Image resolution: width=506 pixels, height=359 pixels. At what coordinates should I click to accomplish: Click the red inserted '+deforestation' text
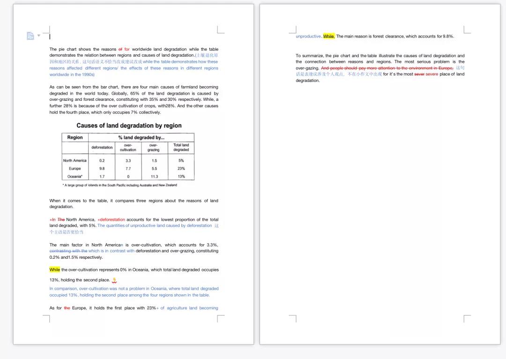[x=111, y=219]
